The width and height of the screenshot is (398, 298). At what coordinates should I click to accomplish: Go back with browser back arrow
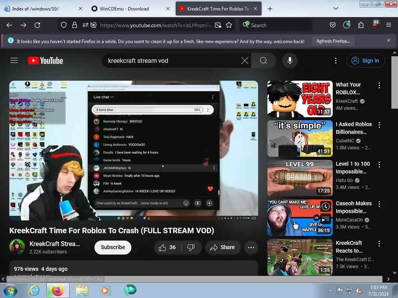[x=9, y=25]
